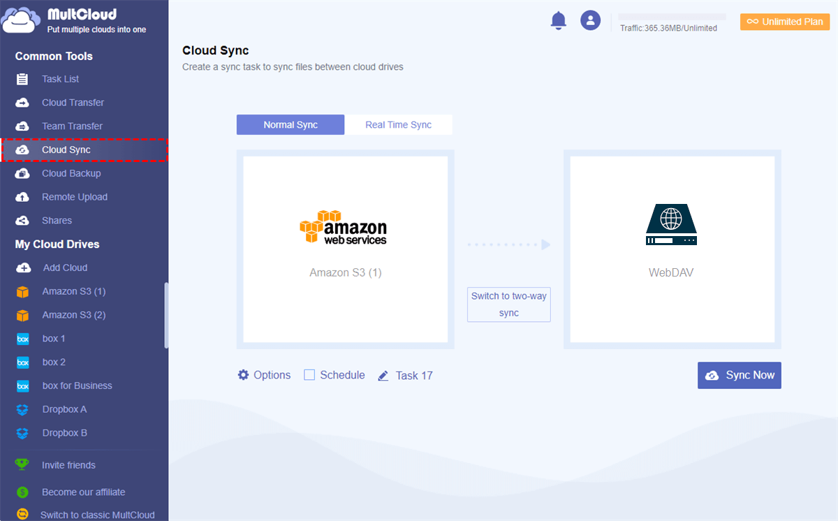
Task: Click Switch to two-way sync button
Action: click(509, 304)
